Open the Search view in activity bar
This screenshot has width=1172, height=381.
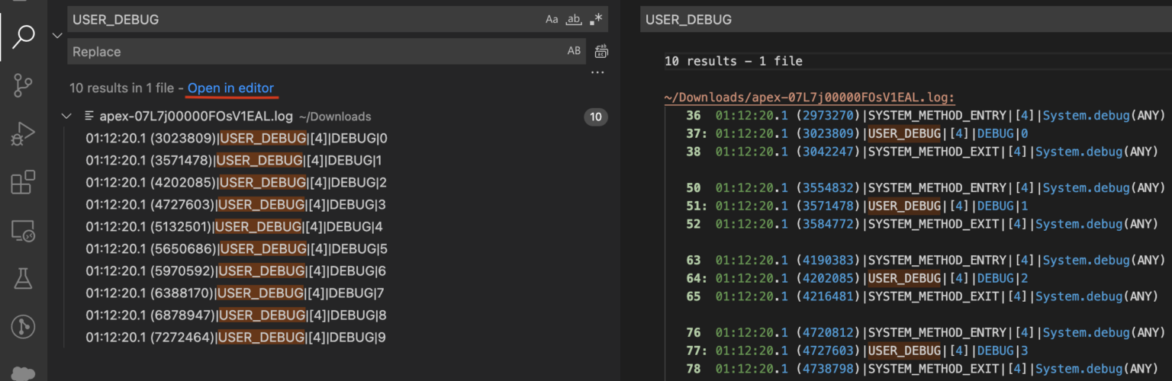tap(24, 36)
